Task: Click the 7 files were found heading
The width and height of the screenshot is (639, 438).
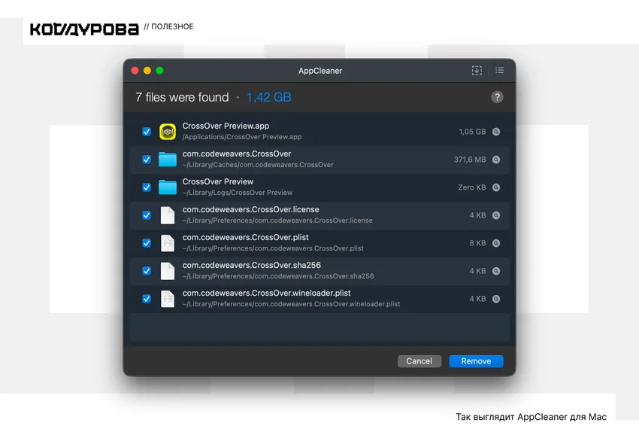Action: 182,98
